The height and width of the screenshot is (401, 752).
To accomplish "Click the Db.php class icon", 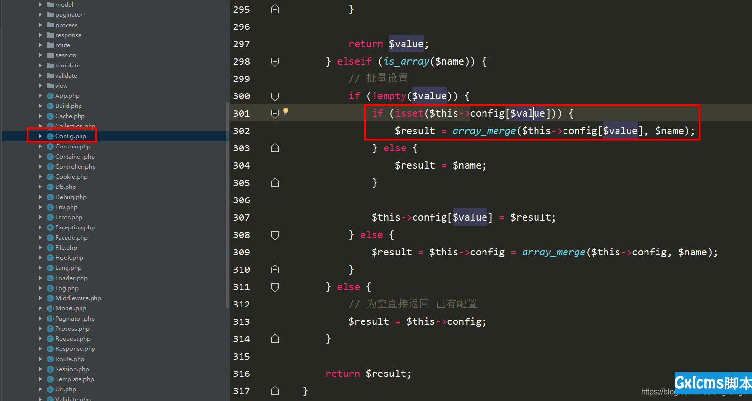I will (50, 187).
